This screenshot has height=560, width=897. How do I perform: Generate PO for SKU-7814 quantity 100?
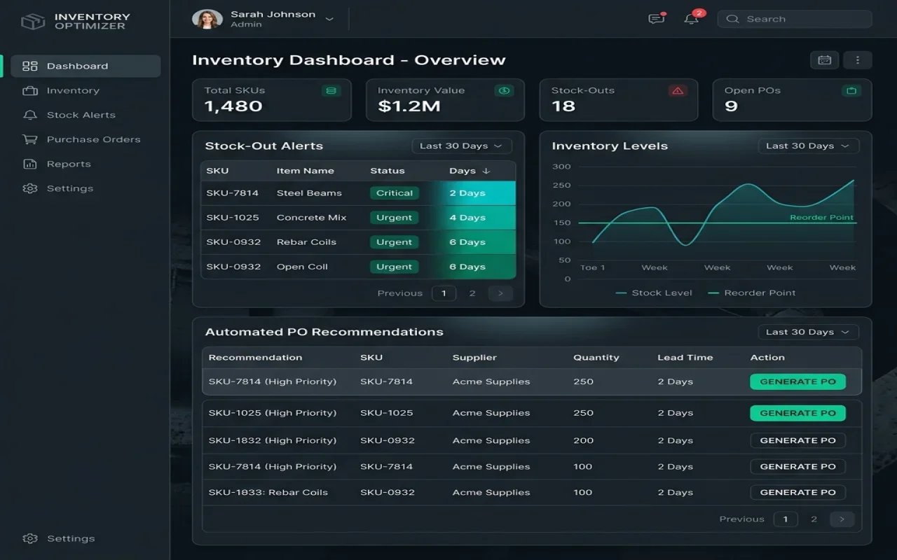797,467
